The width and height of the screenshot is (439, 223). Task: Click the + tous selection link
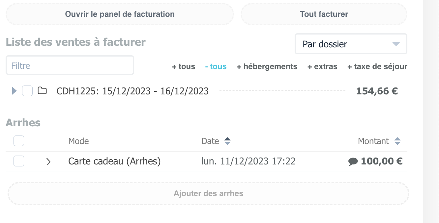(x=184, y=67)
